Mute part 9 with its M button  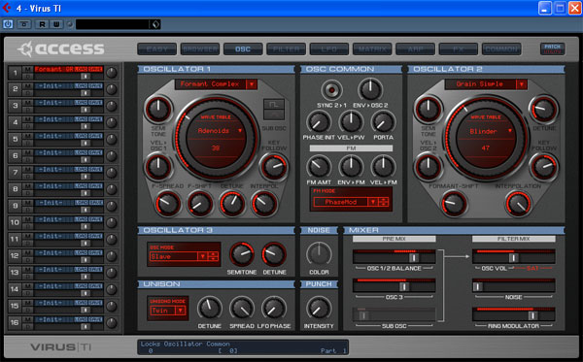pyautogui.click(x=27, y=203)
